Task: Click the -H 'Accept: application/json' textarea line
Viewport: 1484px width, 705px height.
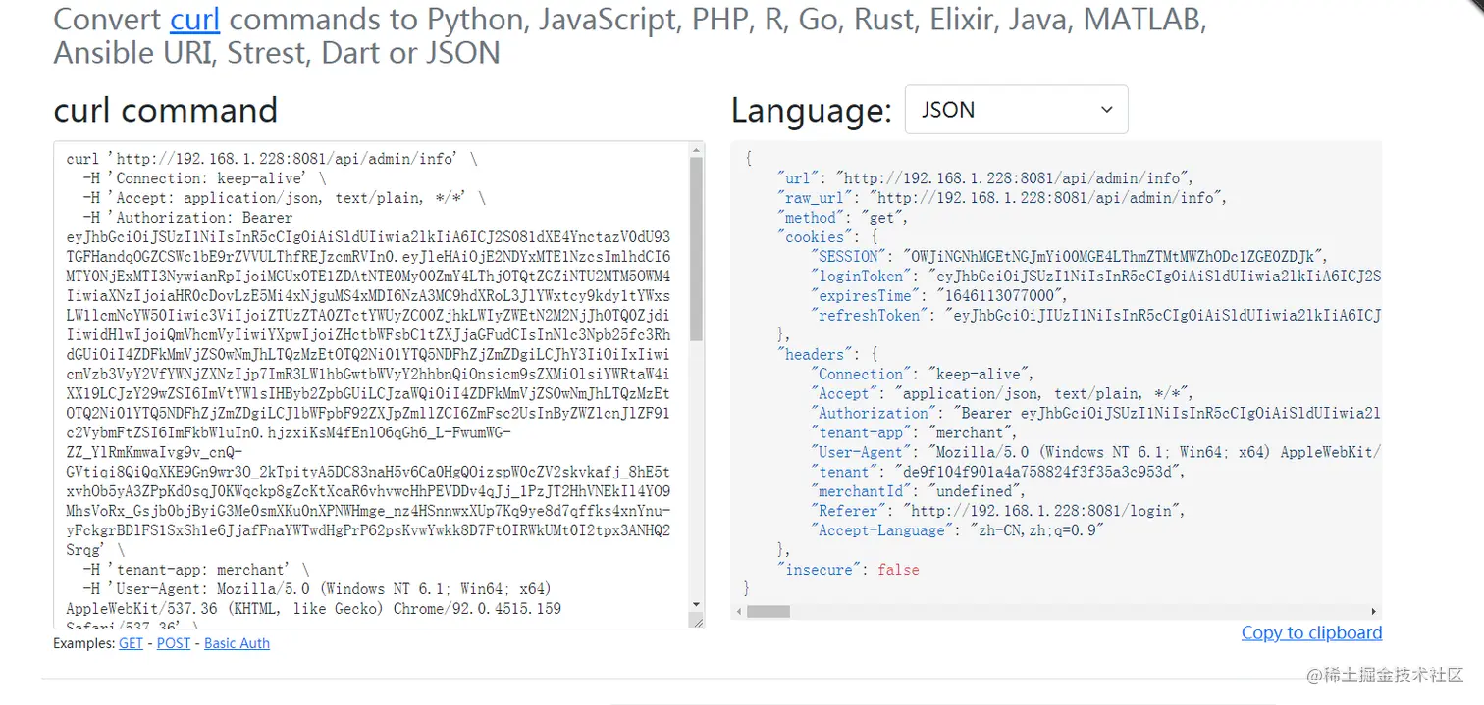Action: coord(284,198)
